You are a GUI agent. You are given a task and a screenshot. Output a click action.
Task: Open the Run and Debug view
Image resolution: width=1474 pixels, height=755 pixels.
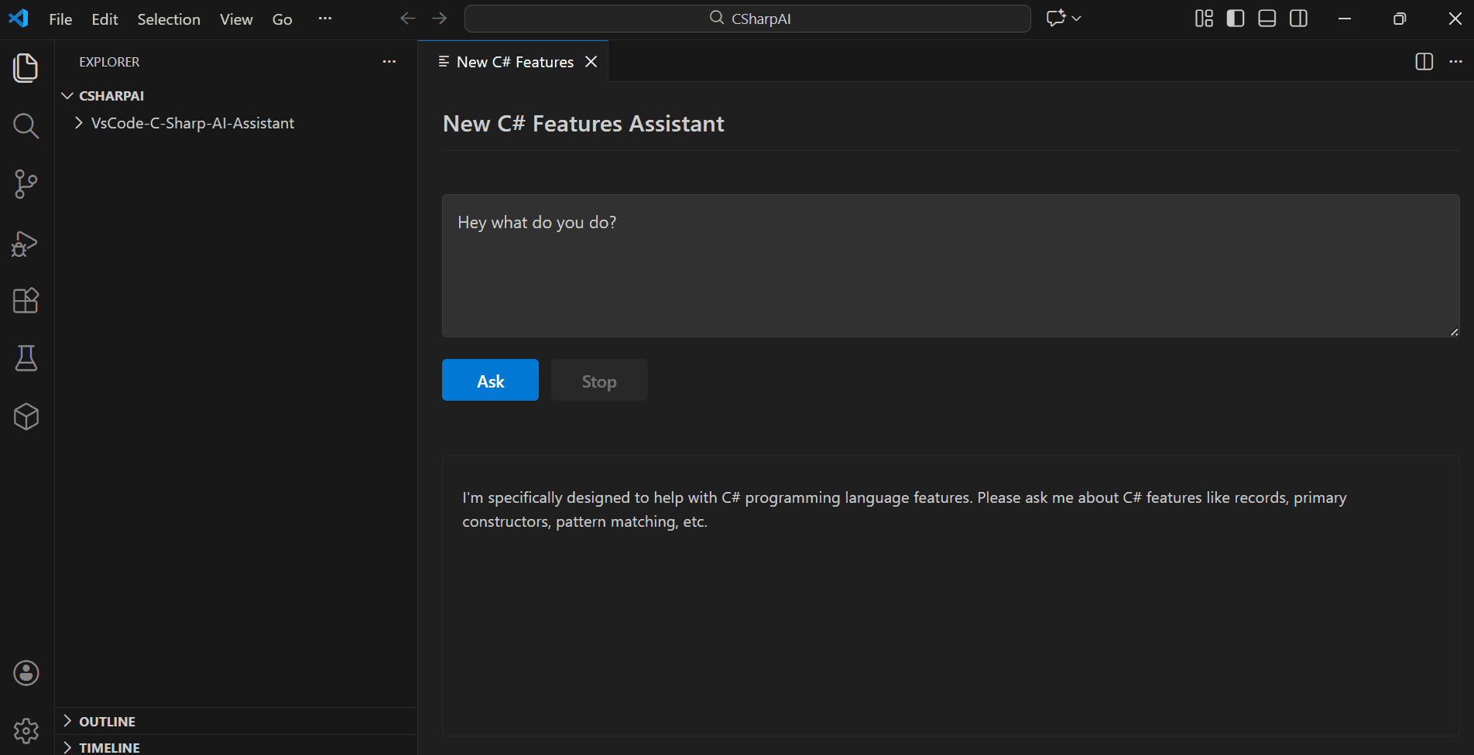click(26, 243)
